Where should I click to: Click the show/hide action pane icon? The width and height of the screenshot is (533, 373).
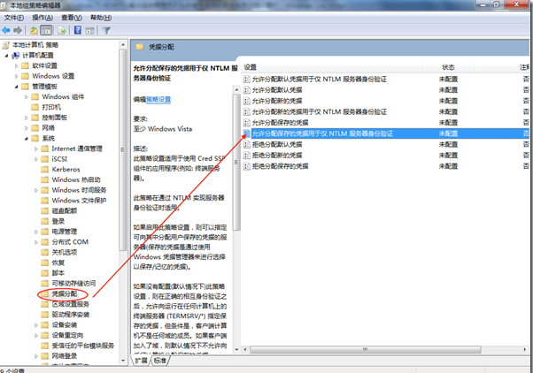(x=90, y=29)
